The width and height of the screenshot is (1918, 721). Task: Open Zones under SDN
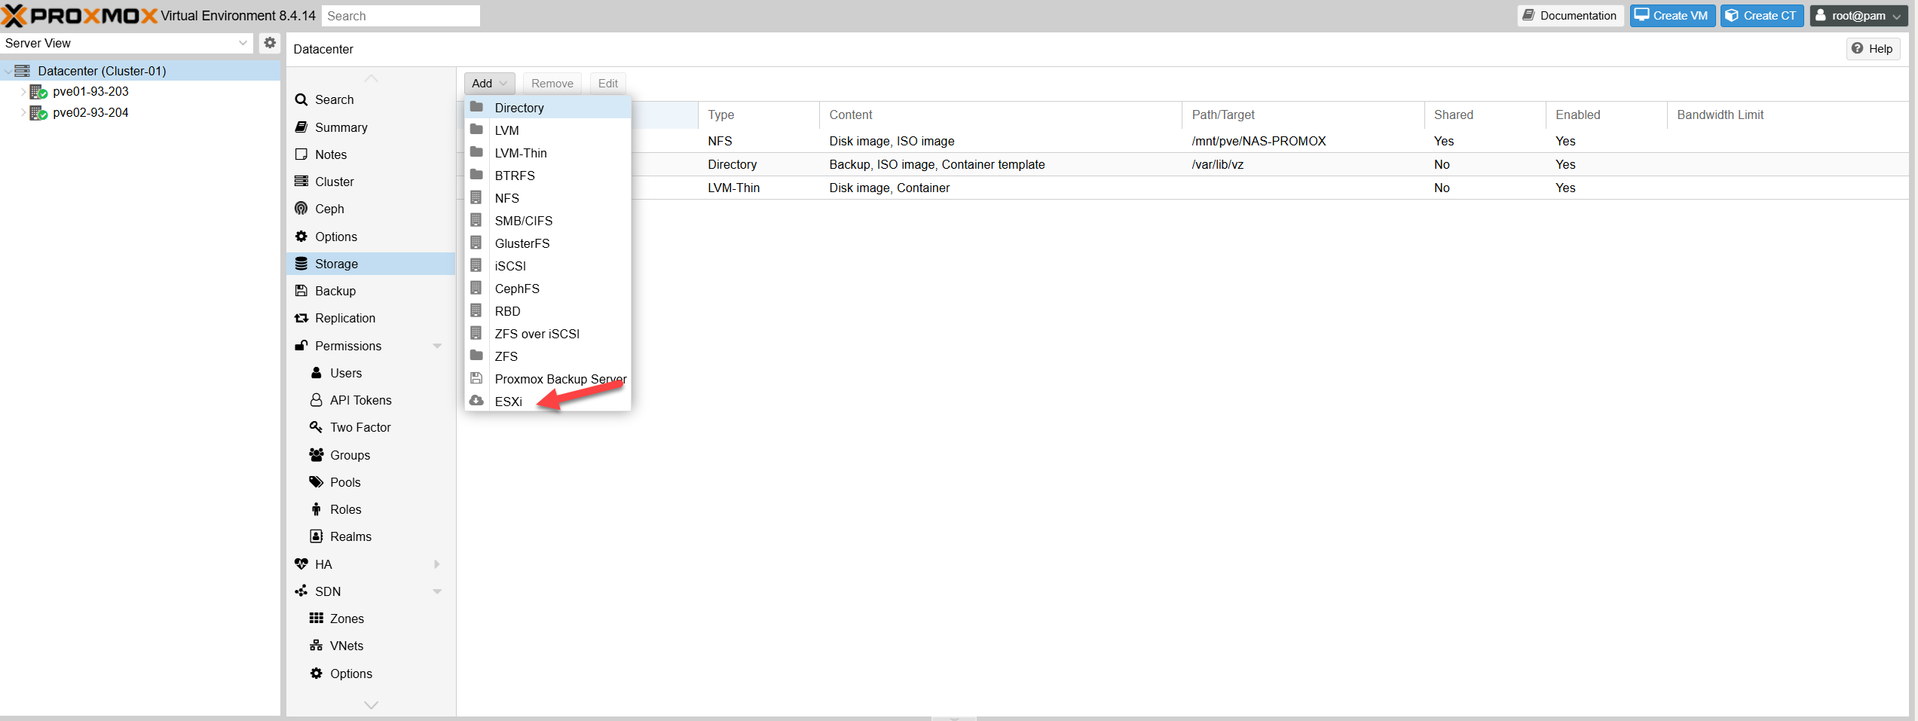pos(347,618)
